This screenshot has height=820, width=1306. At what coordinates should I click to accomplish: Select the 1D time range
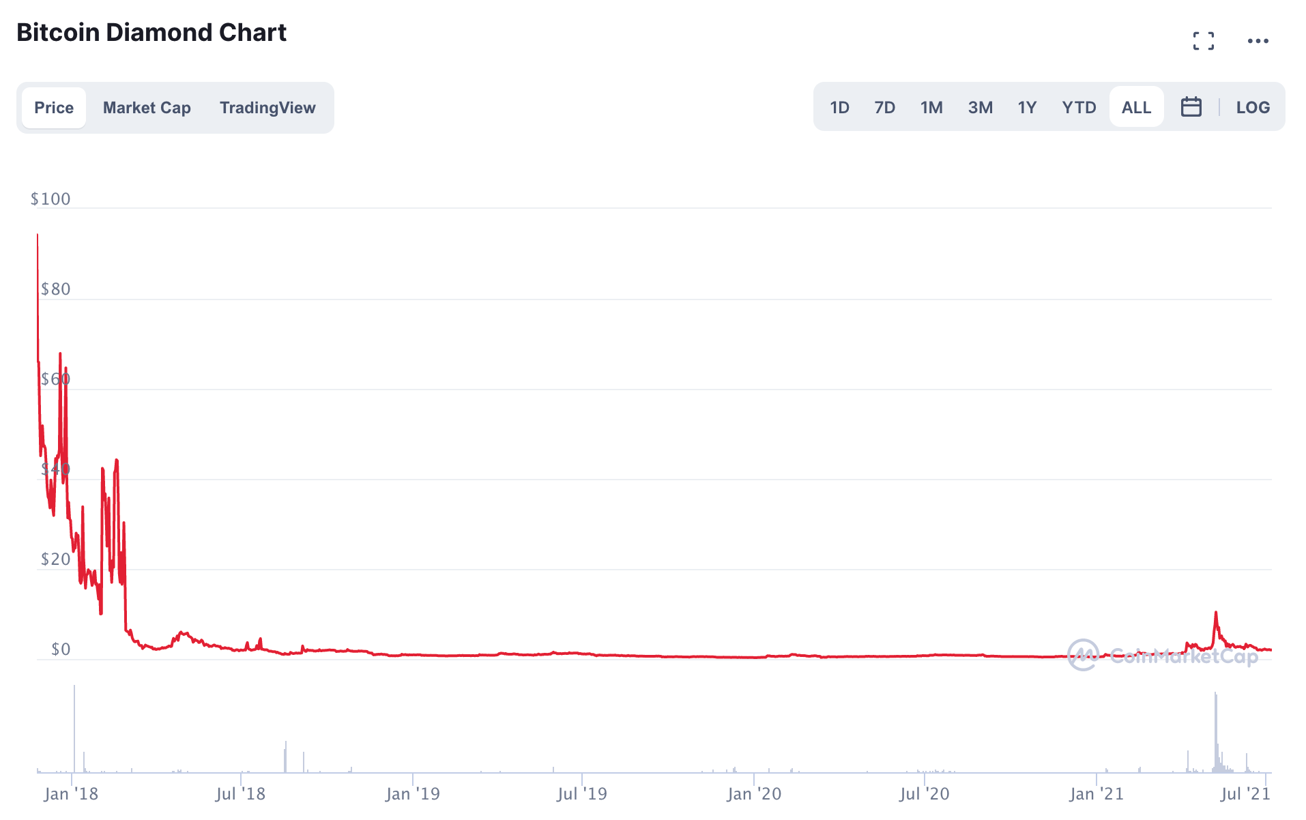coord(839,107)
